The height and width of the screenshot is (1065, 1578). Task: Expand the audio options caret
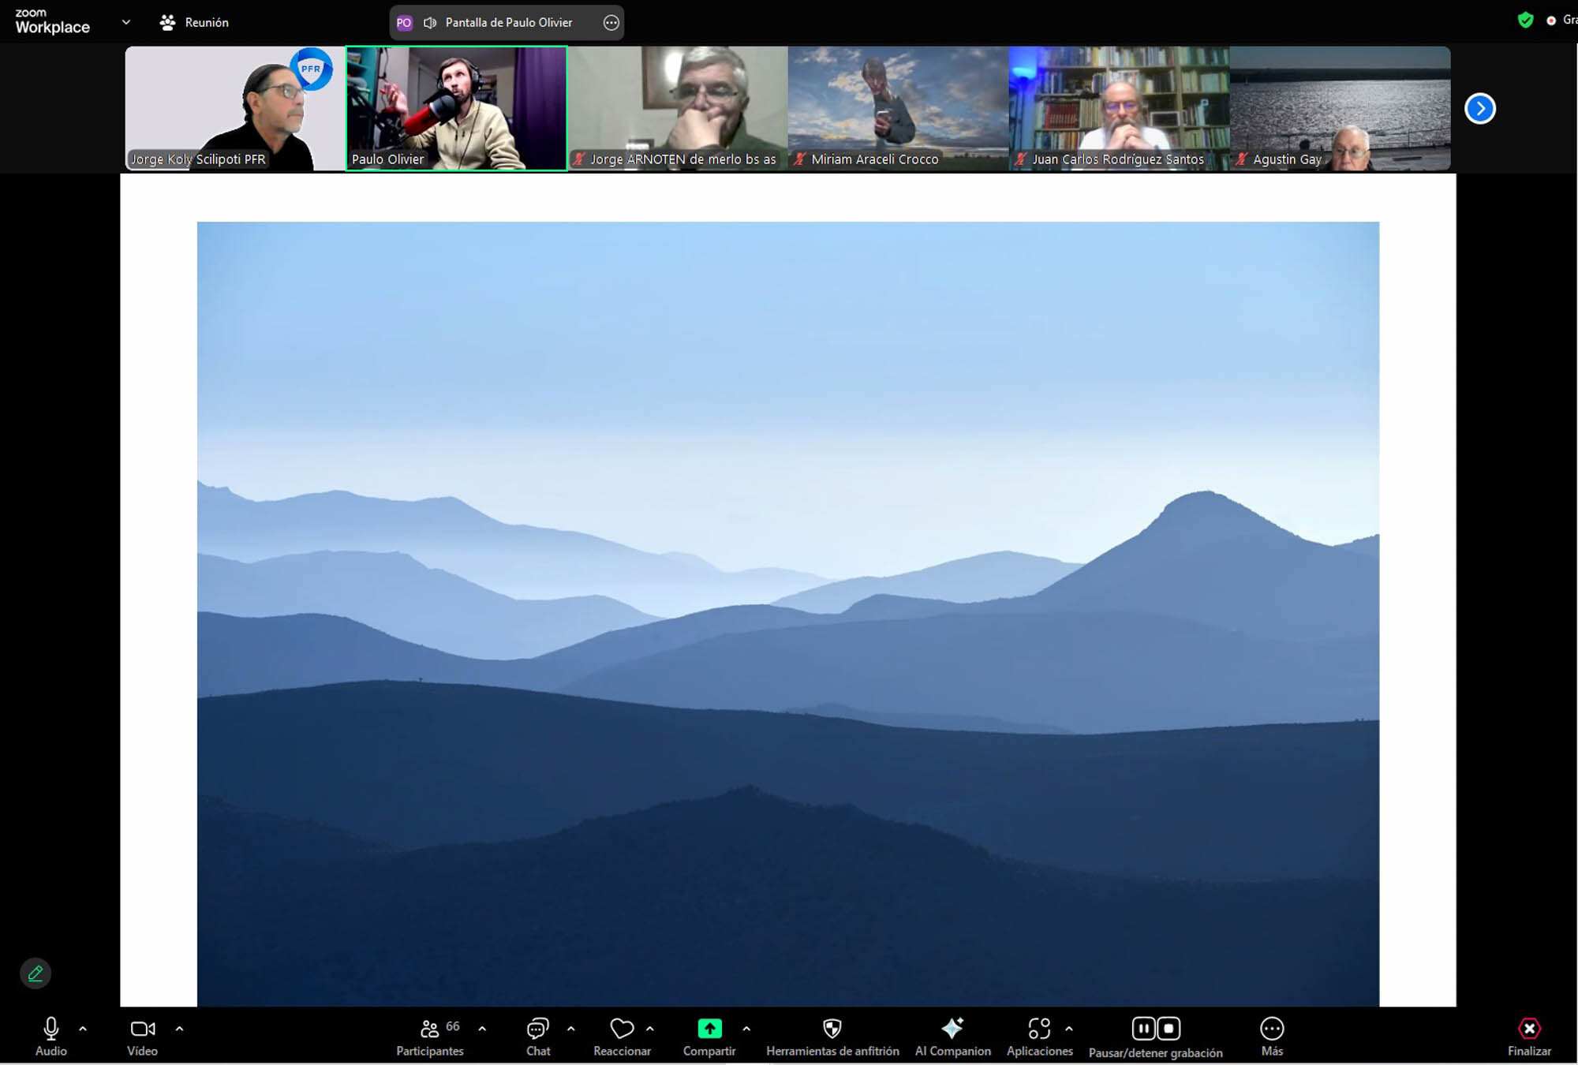83,1029
